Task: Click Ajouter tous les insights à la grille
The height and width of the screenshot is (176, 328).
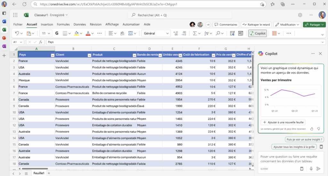Action: [x=294, y=147]
